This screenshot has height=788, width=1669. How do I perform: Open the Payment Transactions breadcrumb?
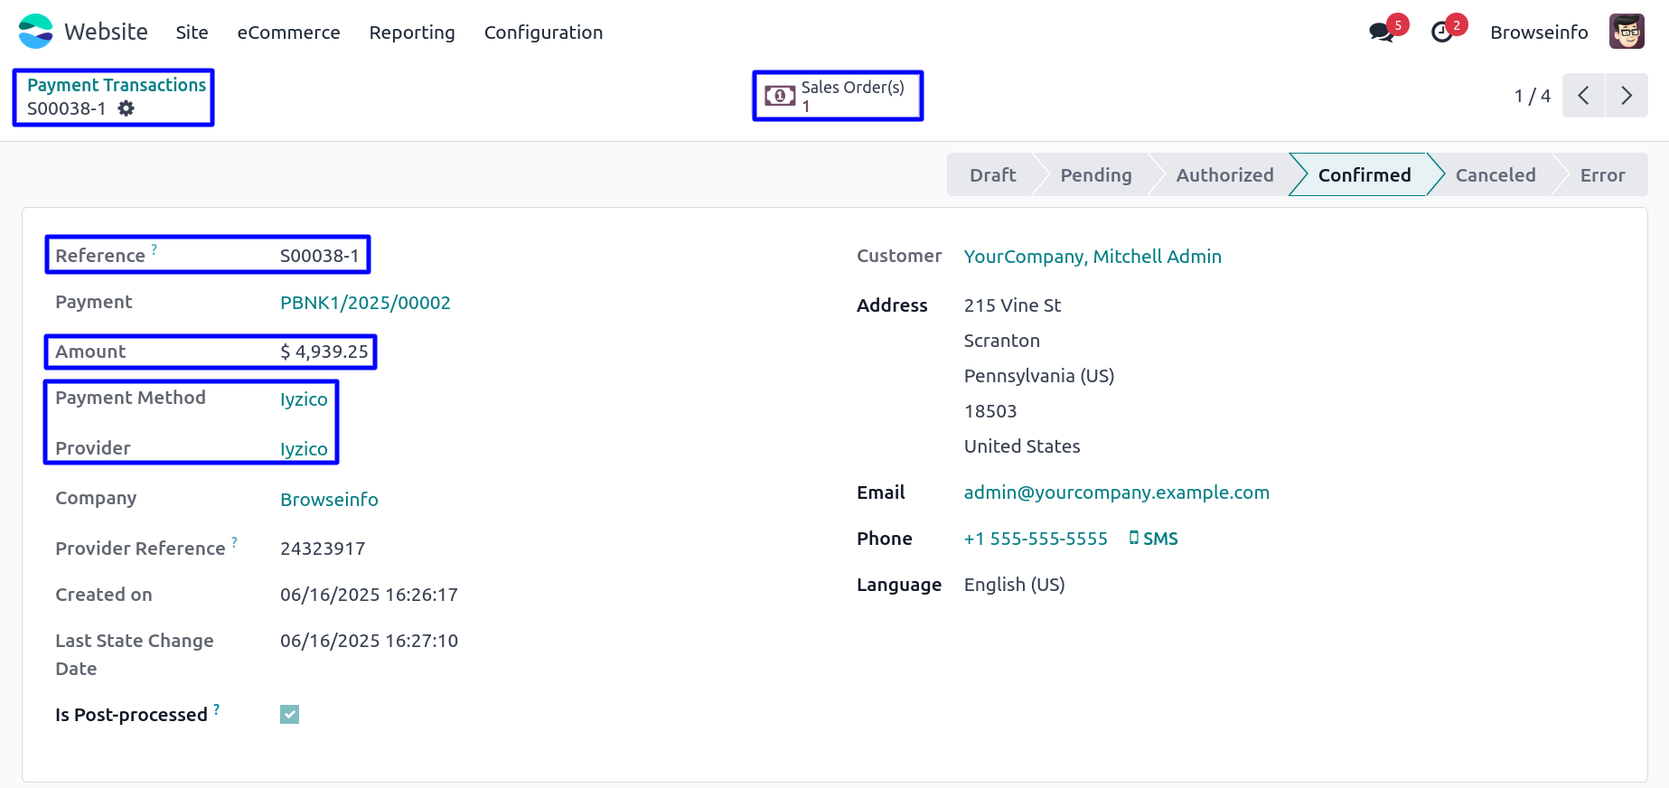coord(117,85)
